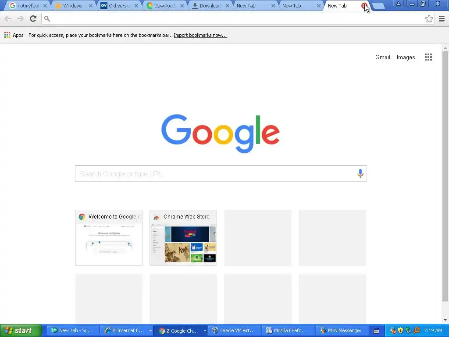This screenshot has width=449, height=337.
Task: Click the keyboard icon in the taskbar
Action: coord(376,331)
